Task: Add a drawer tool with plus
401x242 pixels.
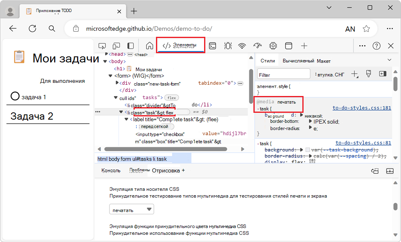Action: coord(183,170)
